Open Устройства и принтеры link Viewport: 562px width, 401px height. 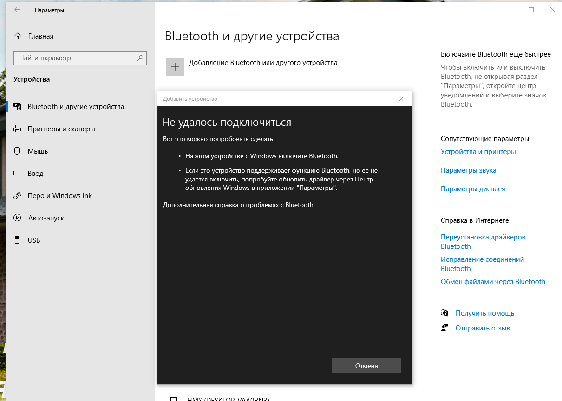[x=478, y=152]
